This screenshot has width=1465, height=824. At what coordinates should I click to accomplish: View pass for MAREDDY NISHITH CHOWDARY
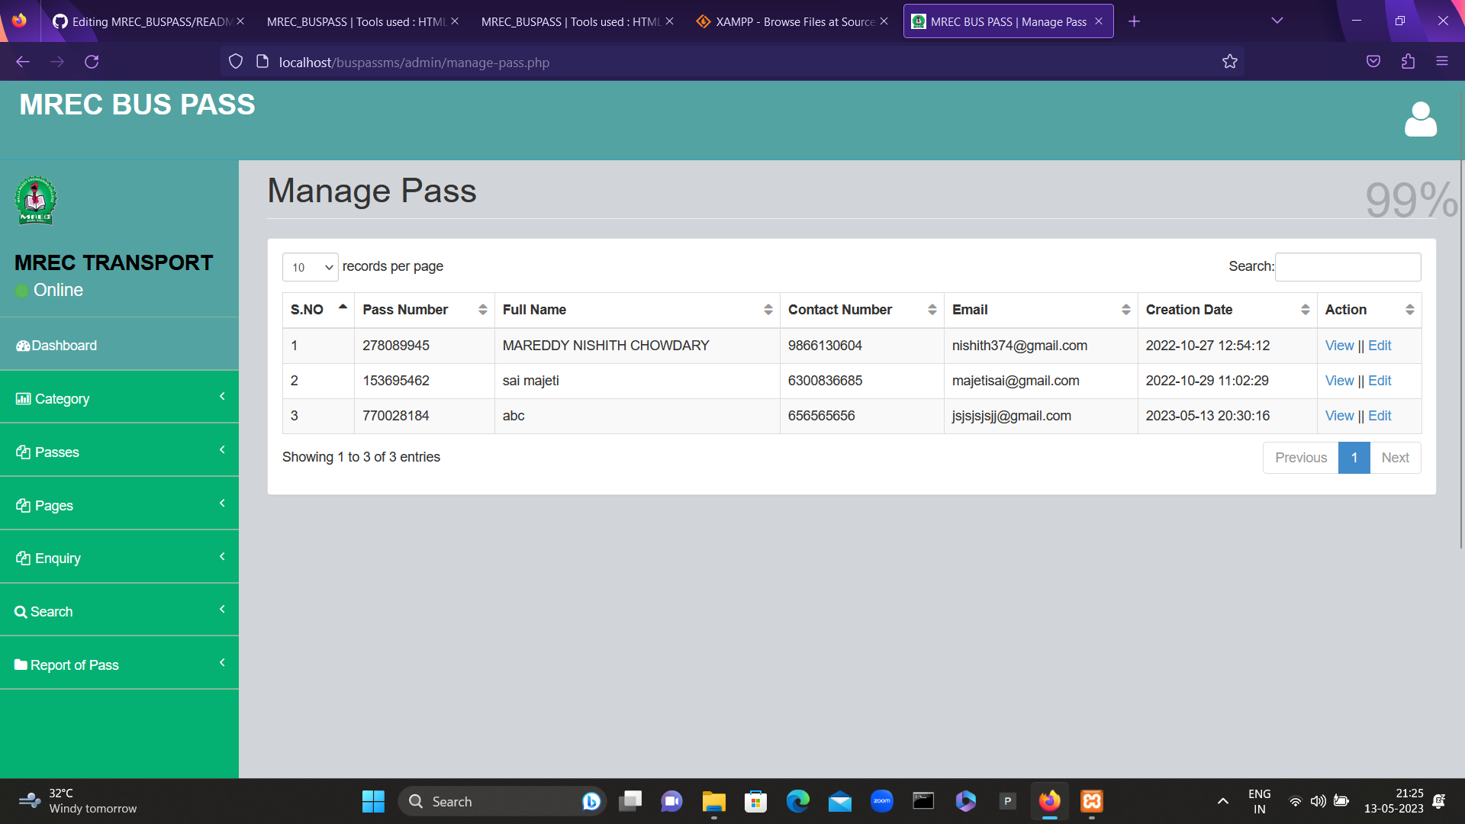click(1339, 346)
